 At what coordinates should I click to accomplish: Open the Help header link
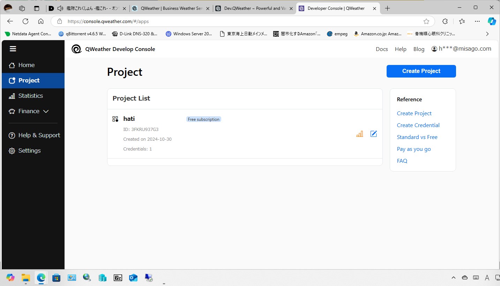tap(401, 49)
